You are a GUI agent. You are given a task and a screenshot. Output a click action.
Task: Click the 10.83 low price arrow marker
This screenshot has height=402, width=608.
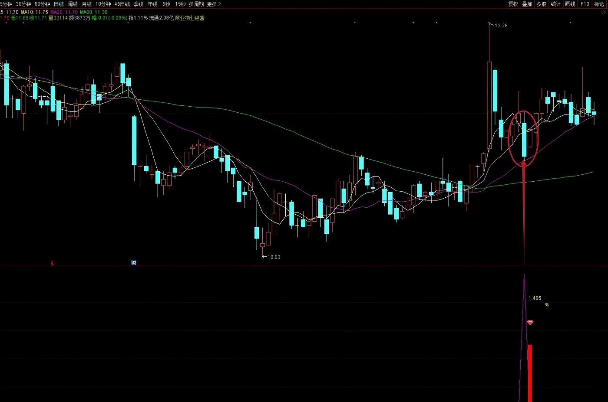coord(271,257)
